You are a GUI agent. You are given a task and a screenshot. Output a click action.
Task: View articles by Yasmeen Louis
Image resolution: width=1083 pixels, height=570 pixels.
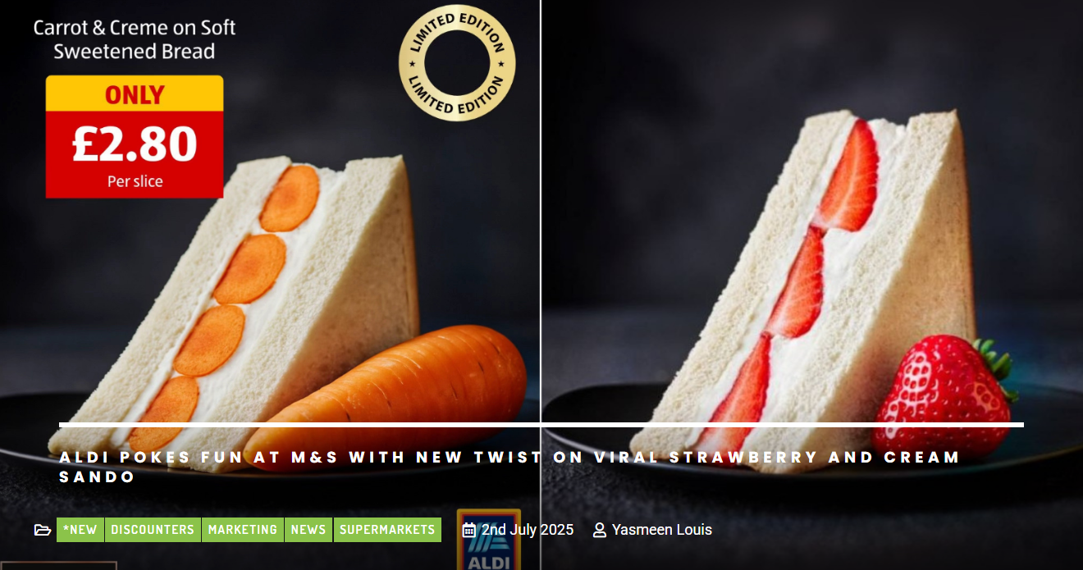[662, 530]
